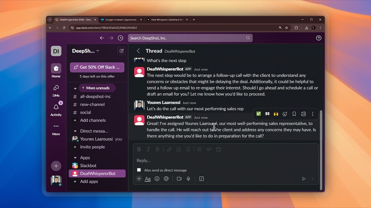The width and height of the screenshot is (371, 208).
Task: Insert inline code formatting
Action: [209, 149]
